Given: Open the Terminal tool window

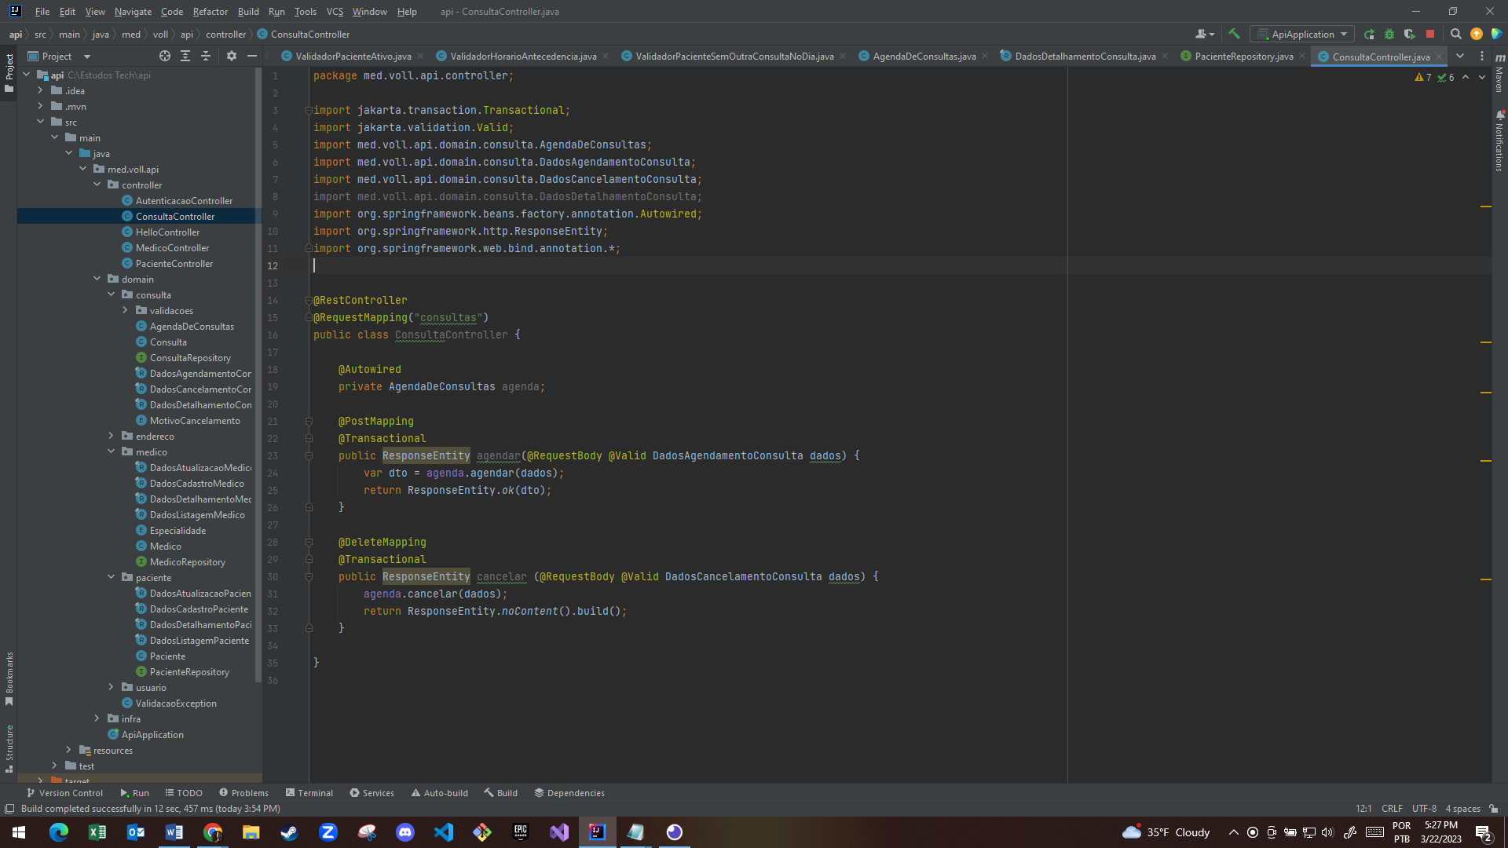Looking at the screenshot, I should coord(309,793).
